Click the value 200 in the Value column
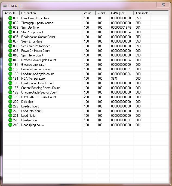Viewport: 172px width, 186px height. tap(86, 97)
